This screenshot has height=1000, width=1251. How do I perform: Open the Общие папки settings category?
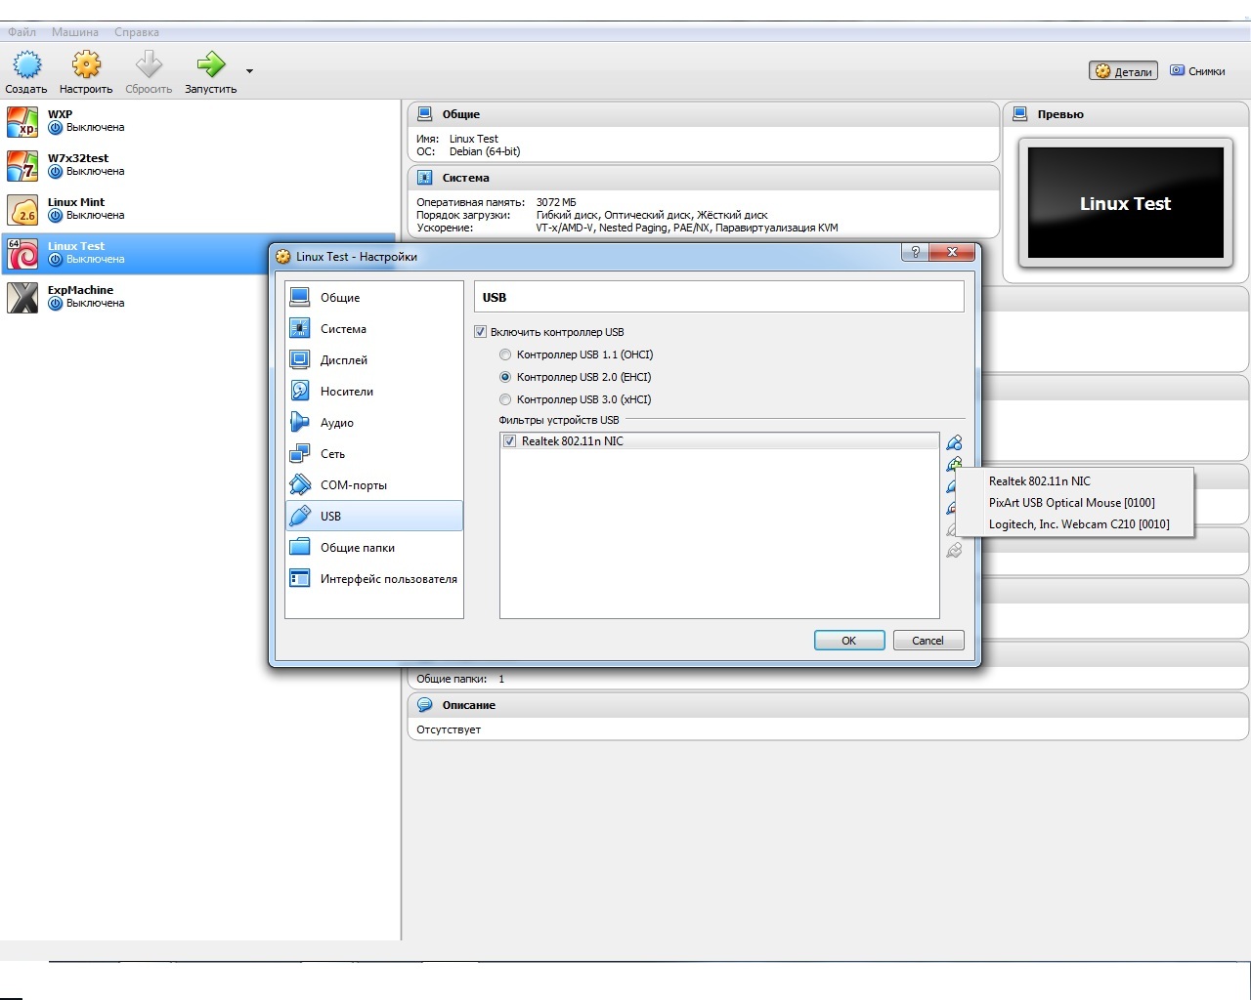(x=374, y=548)
